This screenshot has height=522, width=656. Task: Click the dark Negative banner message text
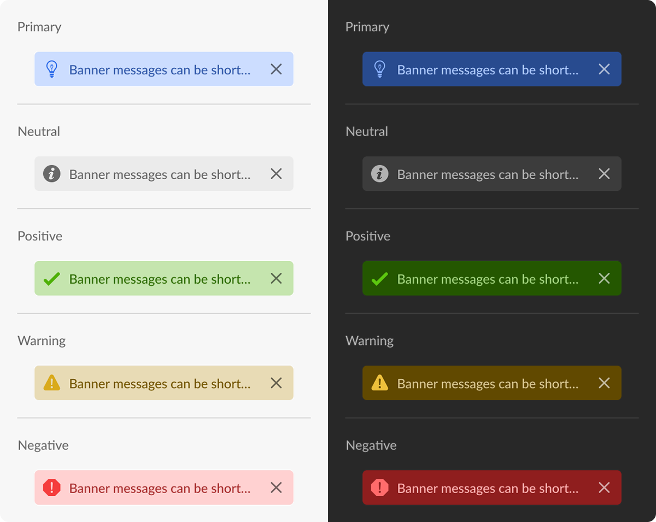coord(488,488)
